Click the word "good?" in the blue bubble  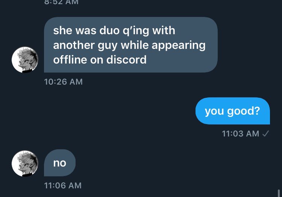[244, 111]
